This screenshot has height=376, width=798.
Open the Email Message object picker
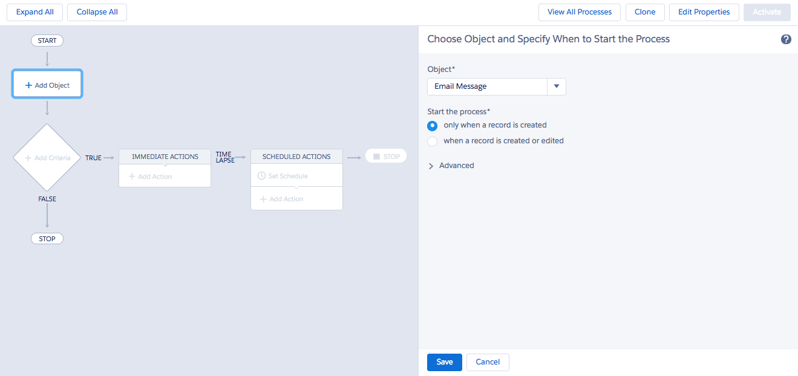487,86
